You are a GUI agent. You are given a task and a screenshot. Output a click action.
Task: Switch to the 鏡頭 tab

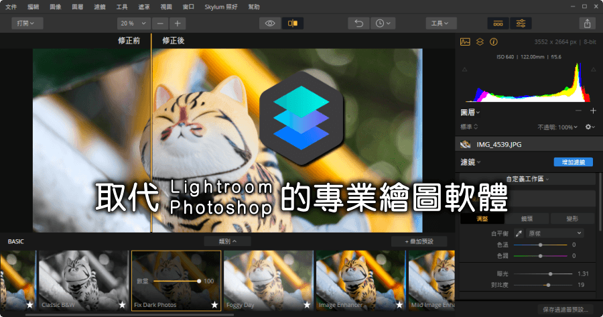[x=527, y=218]
